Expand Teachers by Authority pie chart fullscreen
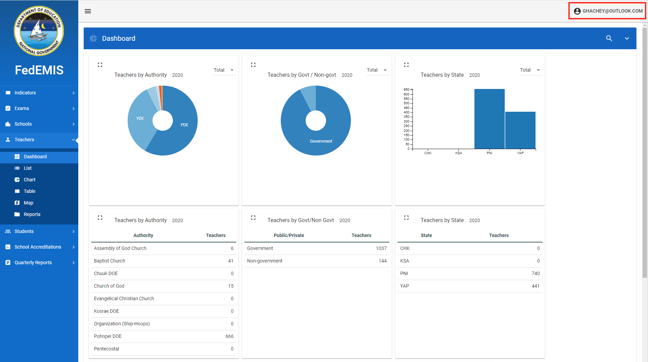The image size is (648, 362). click(x=100, y=65)
